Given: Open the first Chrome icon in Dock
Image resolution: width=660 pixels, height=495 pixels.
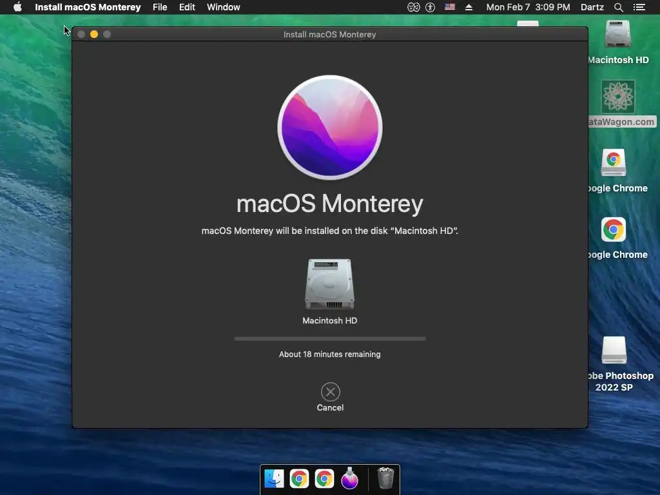Looking at the screenshot, I should pyautogui.click(x=299, y=479).
